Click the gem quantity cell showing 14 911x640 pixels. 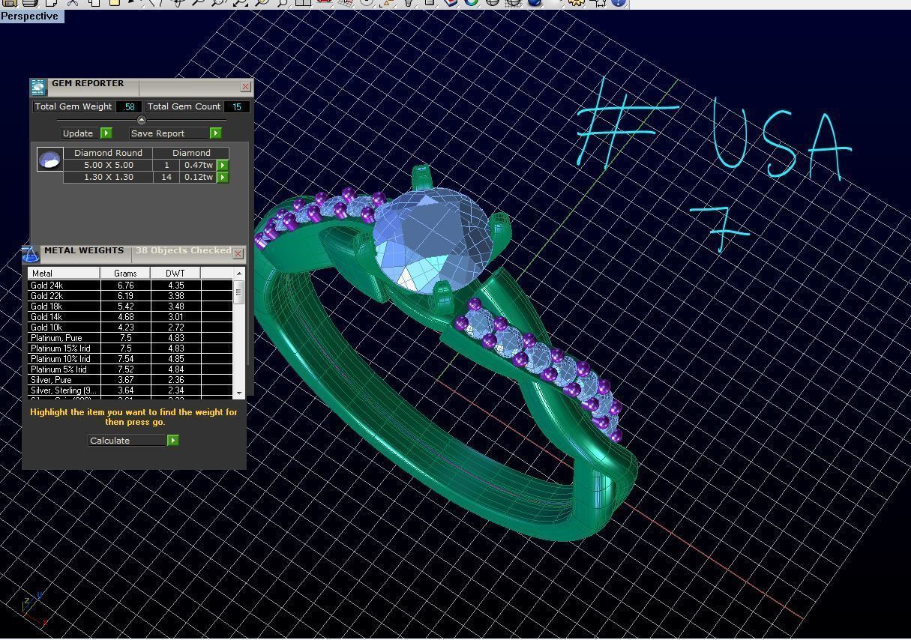click(166, 177)
